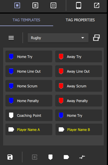Open the hamburger menu in tag templates
This screenshot has height=165, width=108.
click(x=11, y=38)
